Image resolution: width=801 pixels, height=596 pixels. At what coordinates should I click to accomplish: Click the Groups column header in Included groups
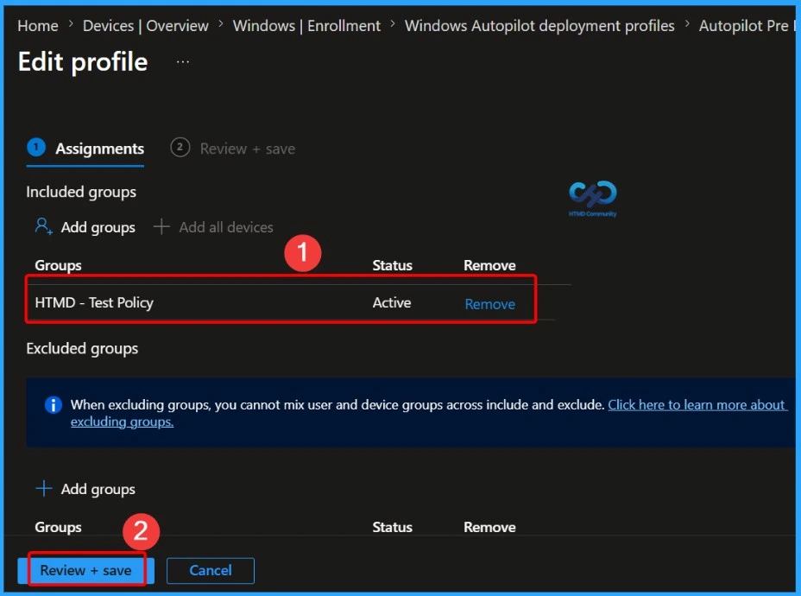point(58,265)
